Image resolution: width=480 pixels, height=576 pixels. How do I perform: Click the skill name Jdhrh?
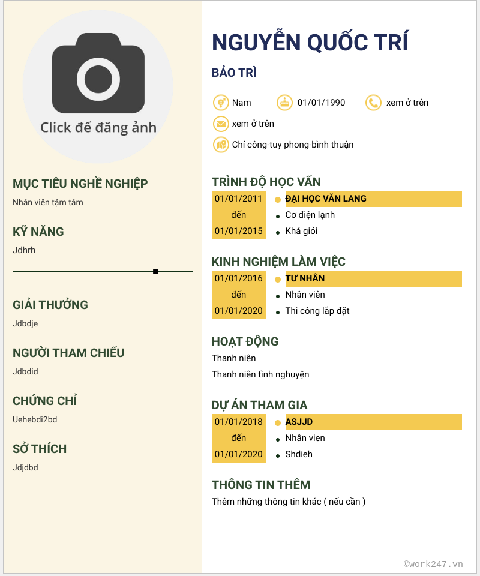tap(24, 250)
